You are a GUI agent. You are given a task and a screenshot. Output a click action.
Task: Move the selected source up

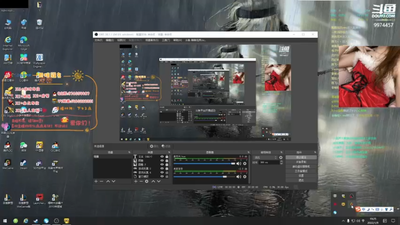(153, 181)
